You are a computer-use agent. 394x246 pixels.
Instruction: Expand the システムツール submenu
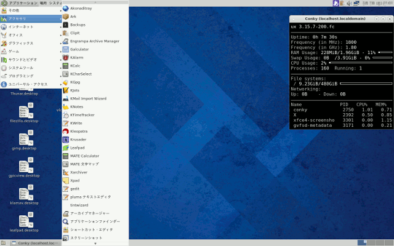(x=21, y=68)
